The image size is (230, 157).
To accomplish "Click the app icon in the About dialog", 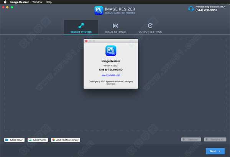I will click(x=111, y=51).
